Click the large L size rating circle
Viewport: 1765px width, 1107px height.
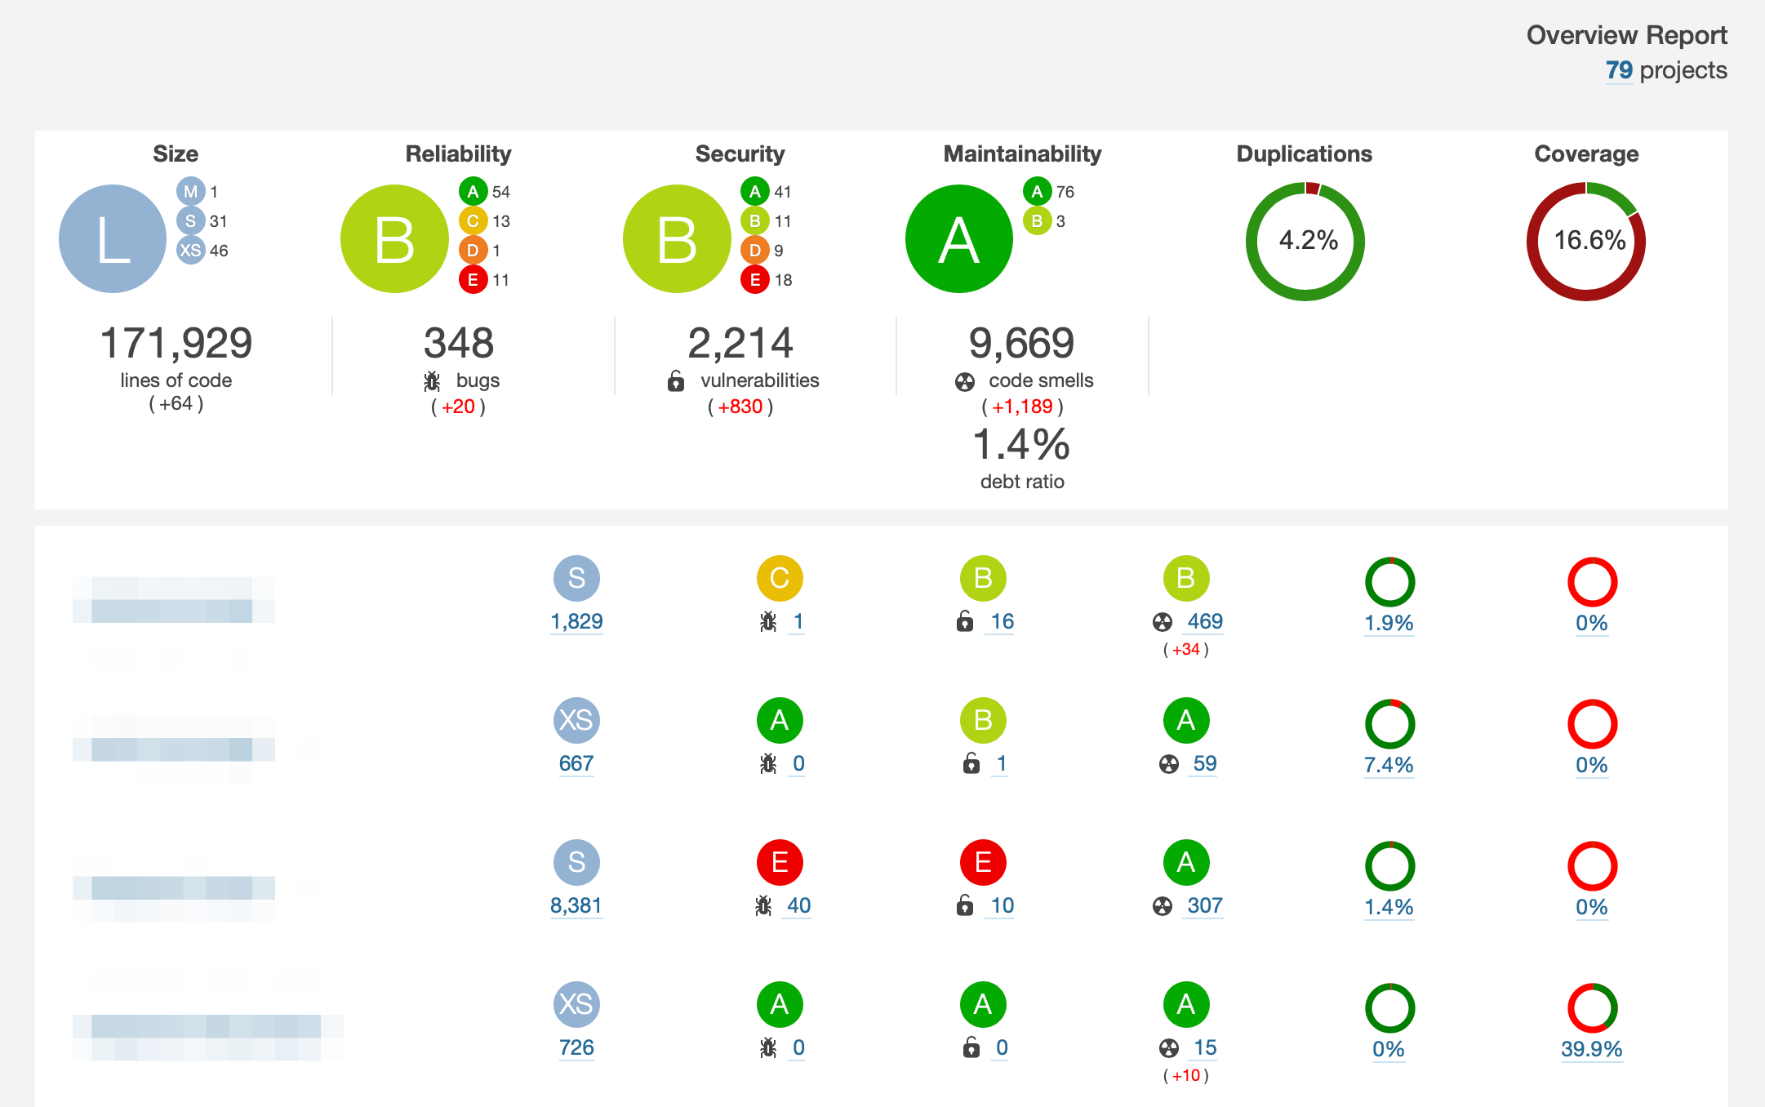coord(113,239)
